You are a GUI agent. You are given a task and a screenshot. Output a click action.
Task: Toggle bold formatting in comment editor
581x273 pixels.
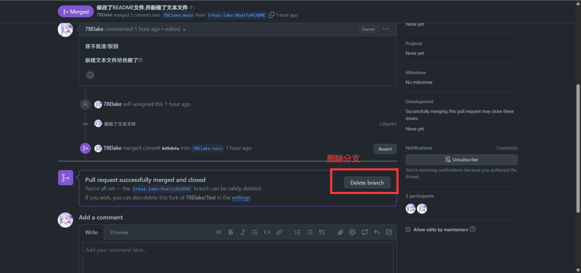point(231,232)
